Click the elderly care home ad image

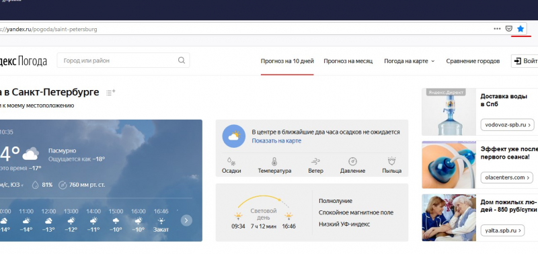coord(449,218)
